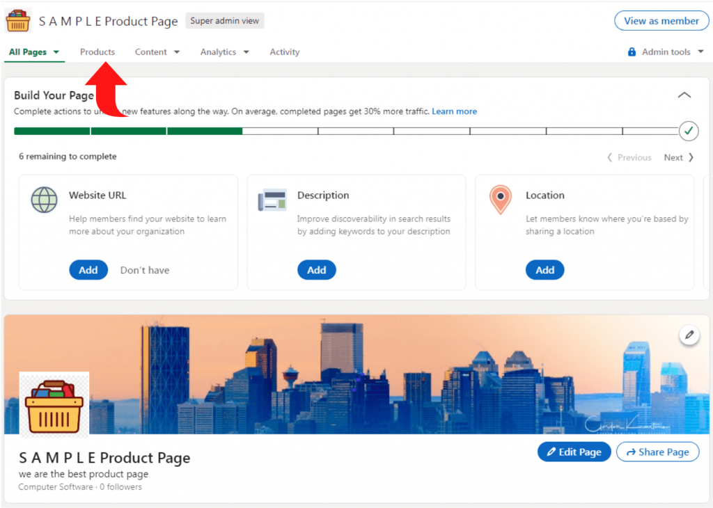Open the Analytics dropdown menu
Image resolution: width=713 pixels, height=508 pixels.
pyautogui.click(x=225, y=51)
